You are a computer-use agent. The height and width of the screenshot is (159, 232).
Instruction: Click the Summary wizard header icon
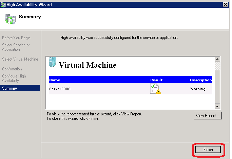(10, 19)
